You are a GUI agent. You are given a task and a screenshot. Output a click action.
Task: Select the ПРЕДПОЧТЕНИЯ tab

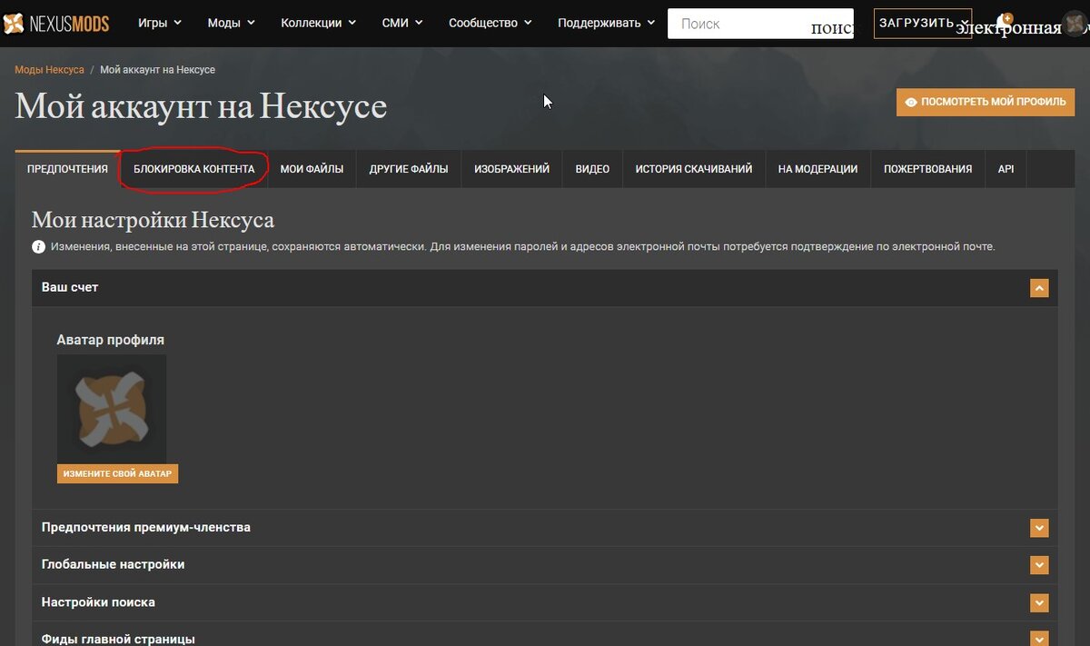(x=67, y=169)
